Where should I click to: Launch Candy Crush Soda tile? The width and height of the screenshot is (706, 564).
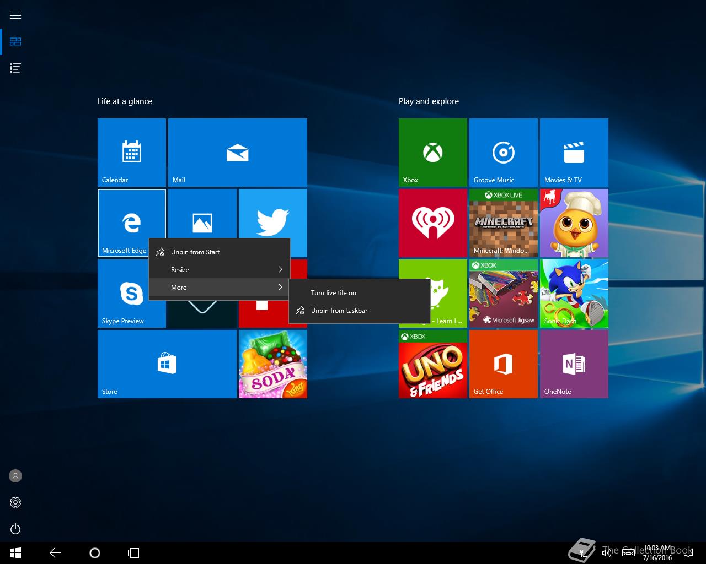(273, 364)
